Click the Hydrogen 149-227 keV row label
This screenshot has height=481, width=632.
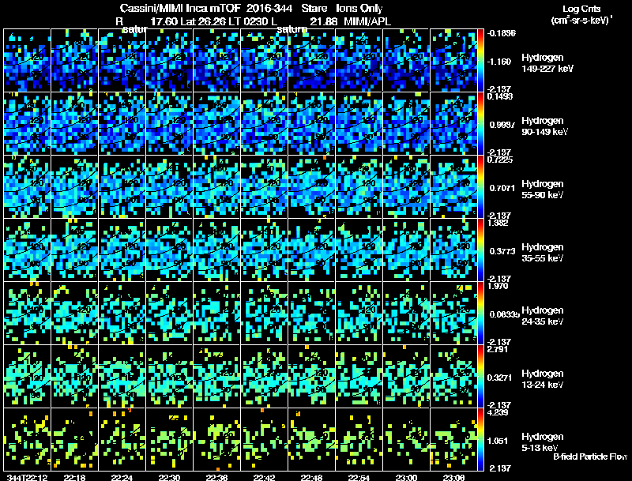point(547,63)
